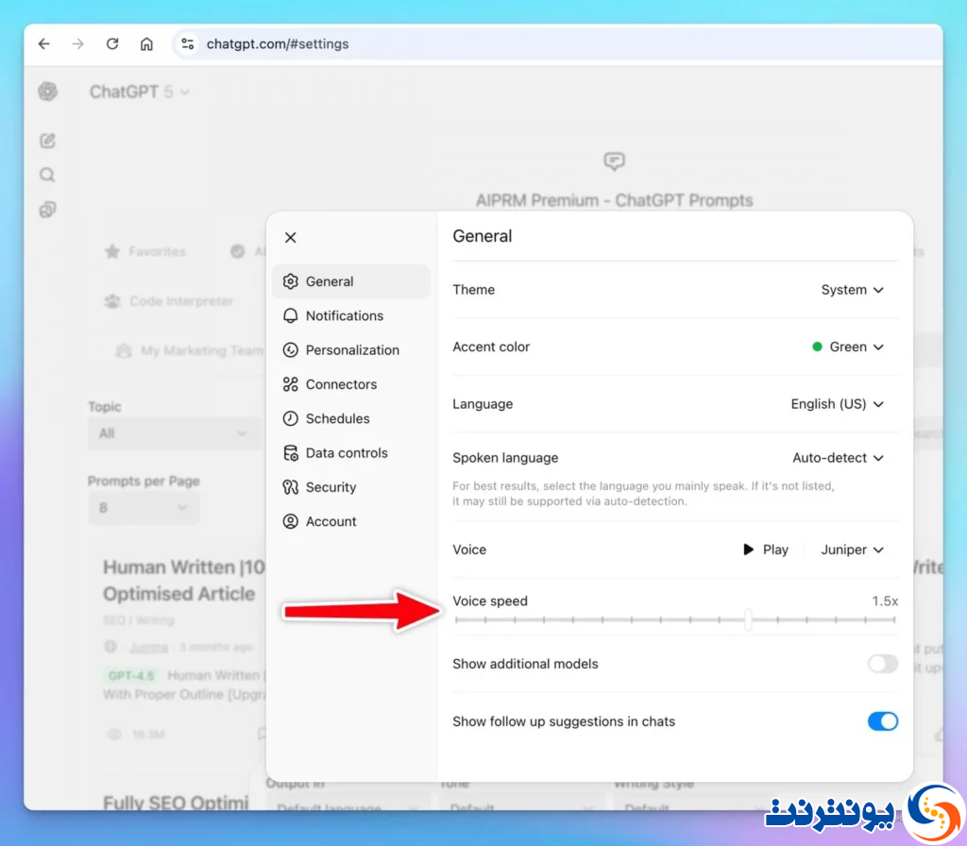Open the browser home icon
The image size is (967, 846).
[x=146, y=43]
